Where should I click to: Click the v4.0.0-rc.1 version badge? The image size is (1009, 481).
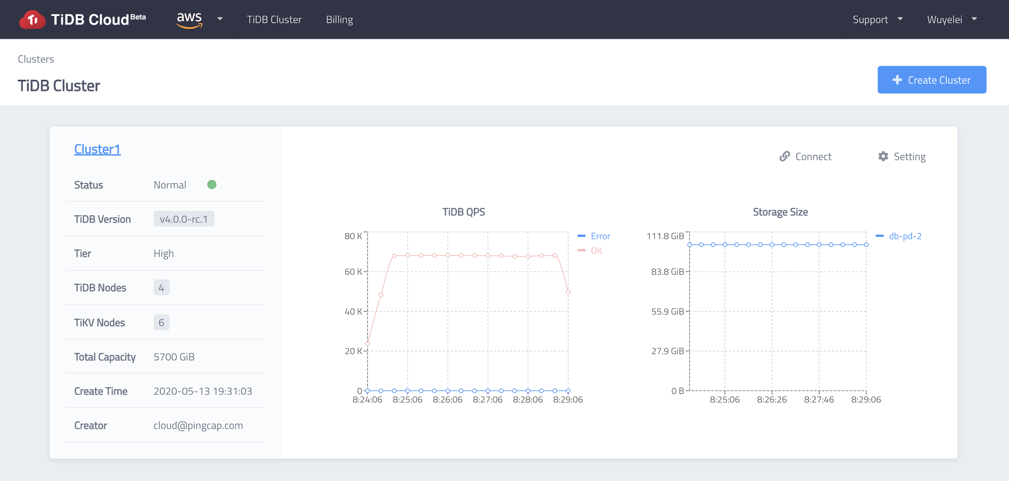184,219
